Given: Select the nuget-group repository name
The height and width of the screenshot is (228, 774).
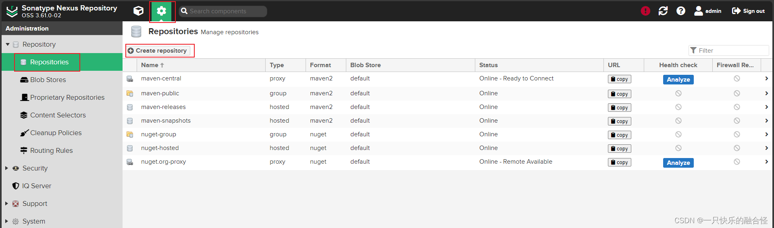Looking at the screenshot, I should click(158, 134).
